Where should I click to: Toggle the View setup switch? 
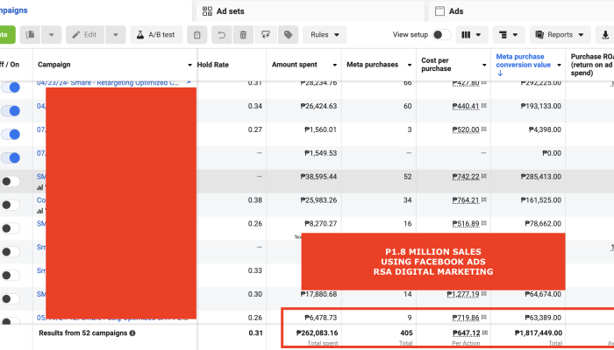(x=442, y=35)
